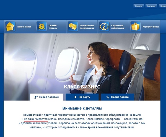Switch to the После полета tab
This screenshot has height=137, width=166.
coord(118,97)
